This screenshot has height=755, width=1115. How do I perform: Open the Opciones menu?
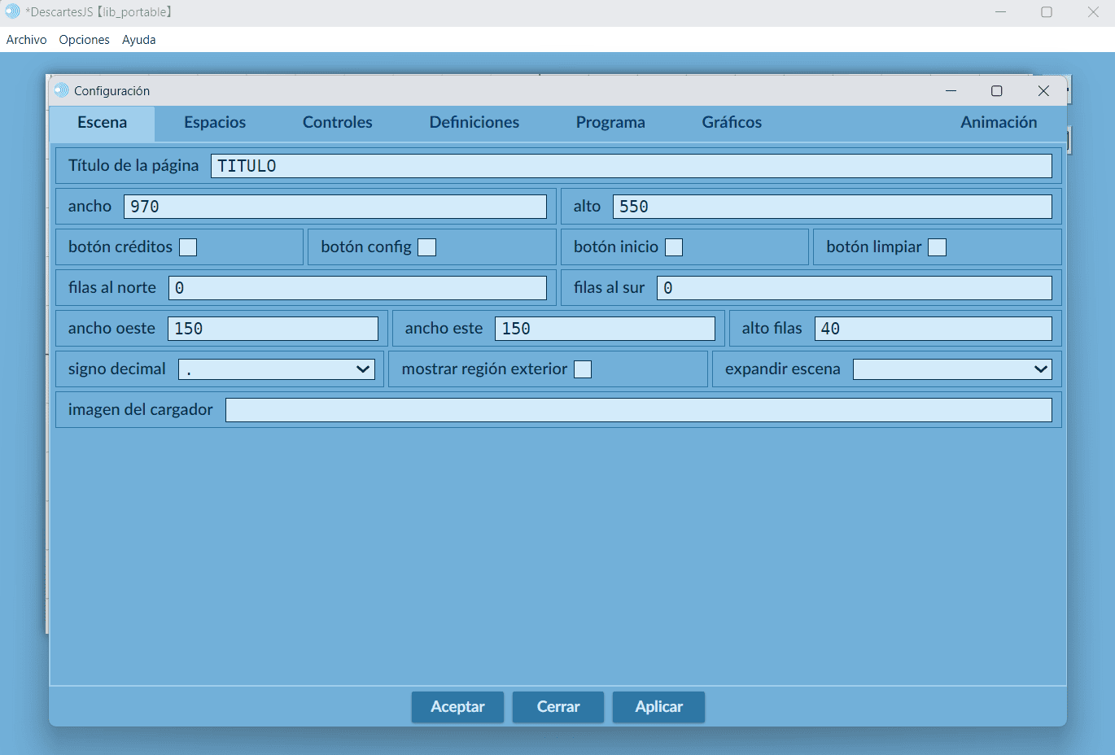point(84,40)
